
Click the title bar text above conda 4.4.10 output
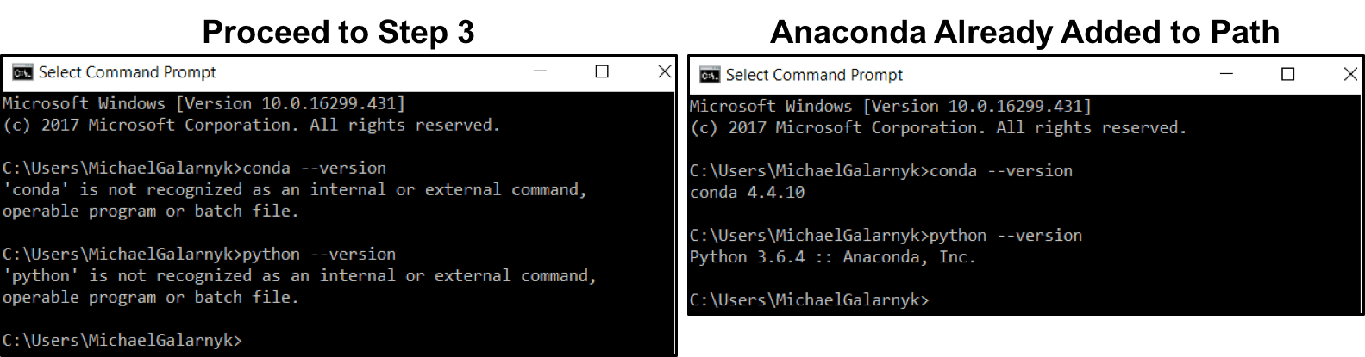(814, 75)
